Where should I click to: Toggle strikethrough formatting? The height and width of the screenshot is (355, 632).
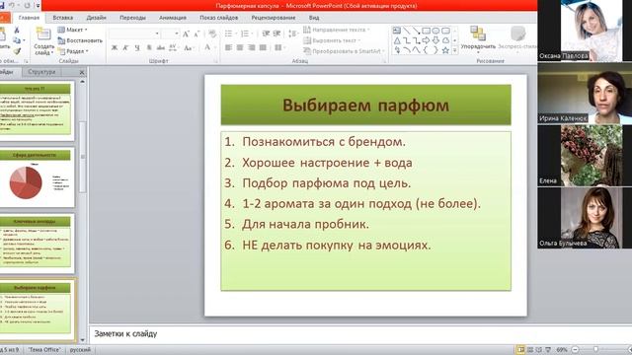pyautogui.click(x=160, y=48)
